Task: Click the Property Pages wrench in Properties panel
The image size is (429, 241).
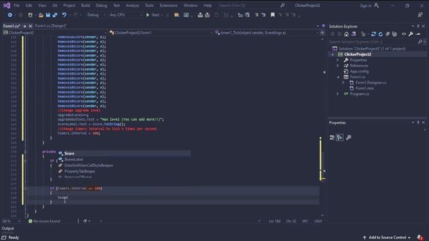Action: coord(349,137)
